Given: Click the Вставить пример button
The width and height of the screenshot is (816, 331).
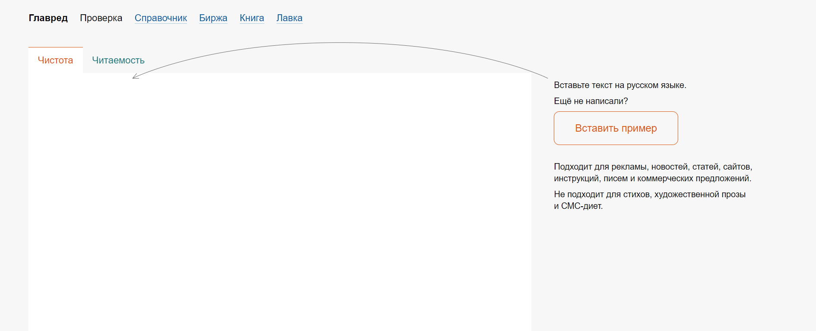Looking at the screenshot, I should pos(616,128).
